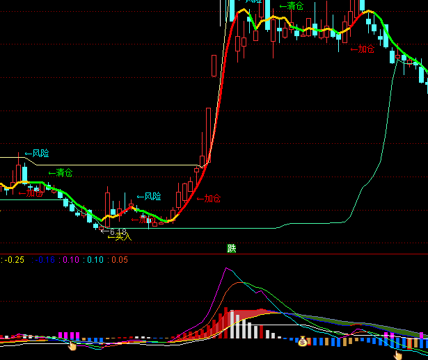Click the yellow 买入 buy signal marker
Viewport: 428px width, 360px height.
click(x=119, y=236)
